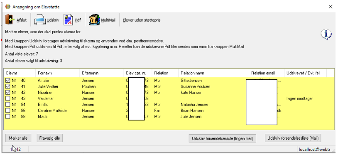Image resolution: width=338 pixels, height=155 pixels.
Task: Click Antal elever valgt til udskrivning text
Action: point(34,61)
